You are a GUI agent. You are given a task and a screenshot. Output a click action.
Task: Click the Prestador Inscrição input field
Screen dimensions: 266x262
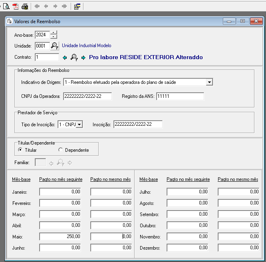(138, 125)
